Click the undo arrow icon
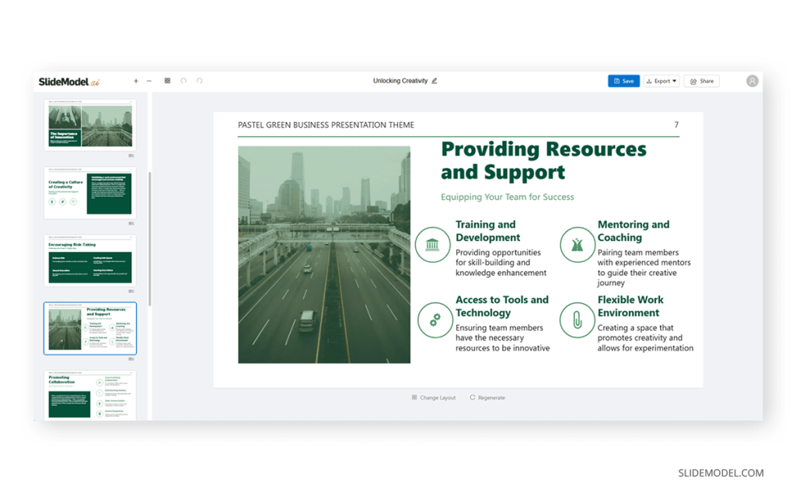This screenshot has height=493, width=796. point(183,81)
